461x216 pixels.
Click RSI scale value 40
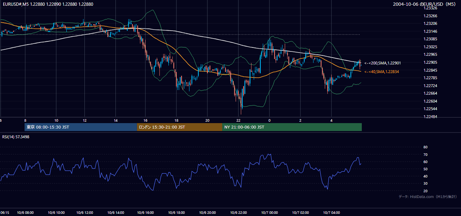pyautogui.click(x=425, y=176)
